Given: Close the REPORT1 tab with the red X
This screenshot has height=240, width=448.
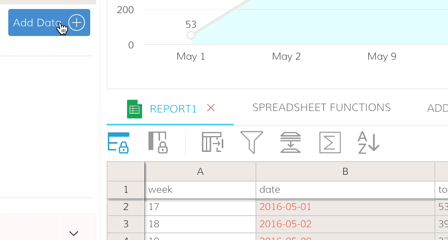Looking at the screenshot, I should [x=211, y=108].
